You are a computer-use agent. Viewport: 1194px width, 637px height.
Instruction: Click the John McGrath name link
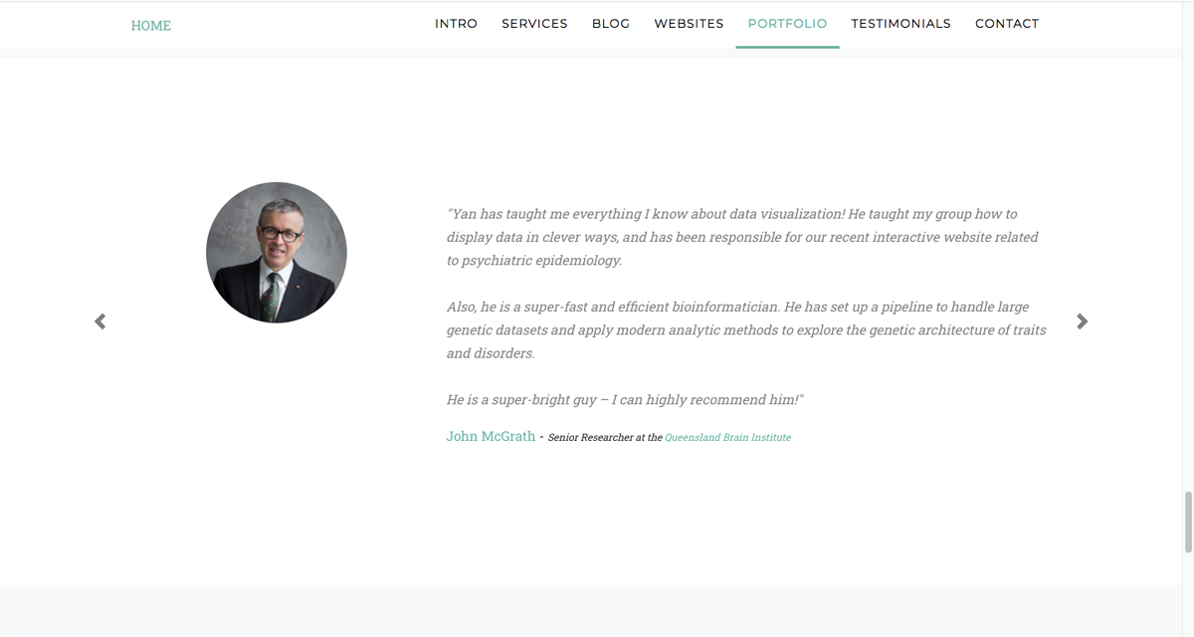(491, 436)
